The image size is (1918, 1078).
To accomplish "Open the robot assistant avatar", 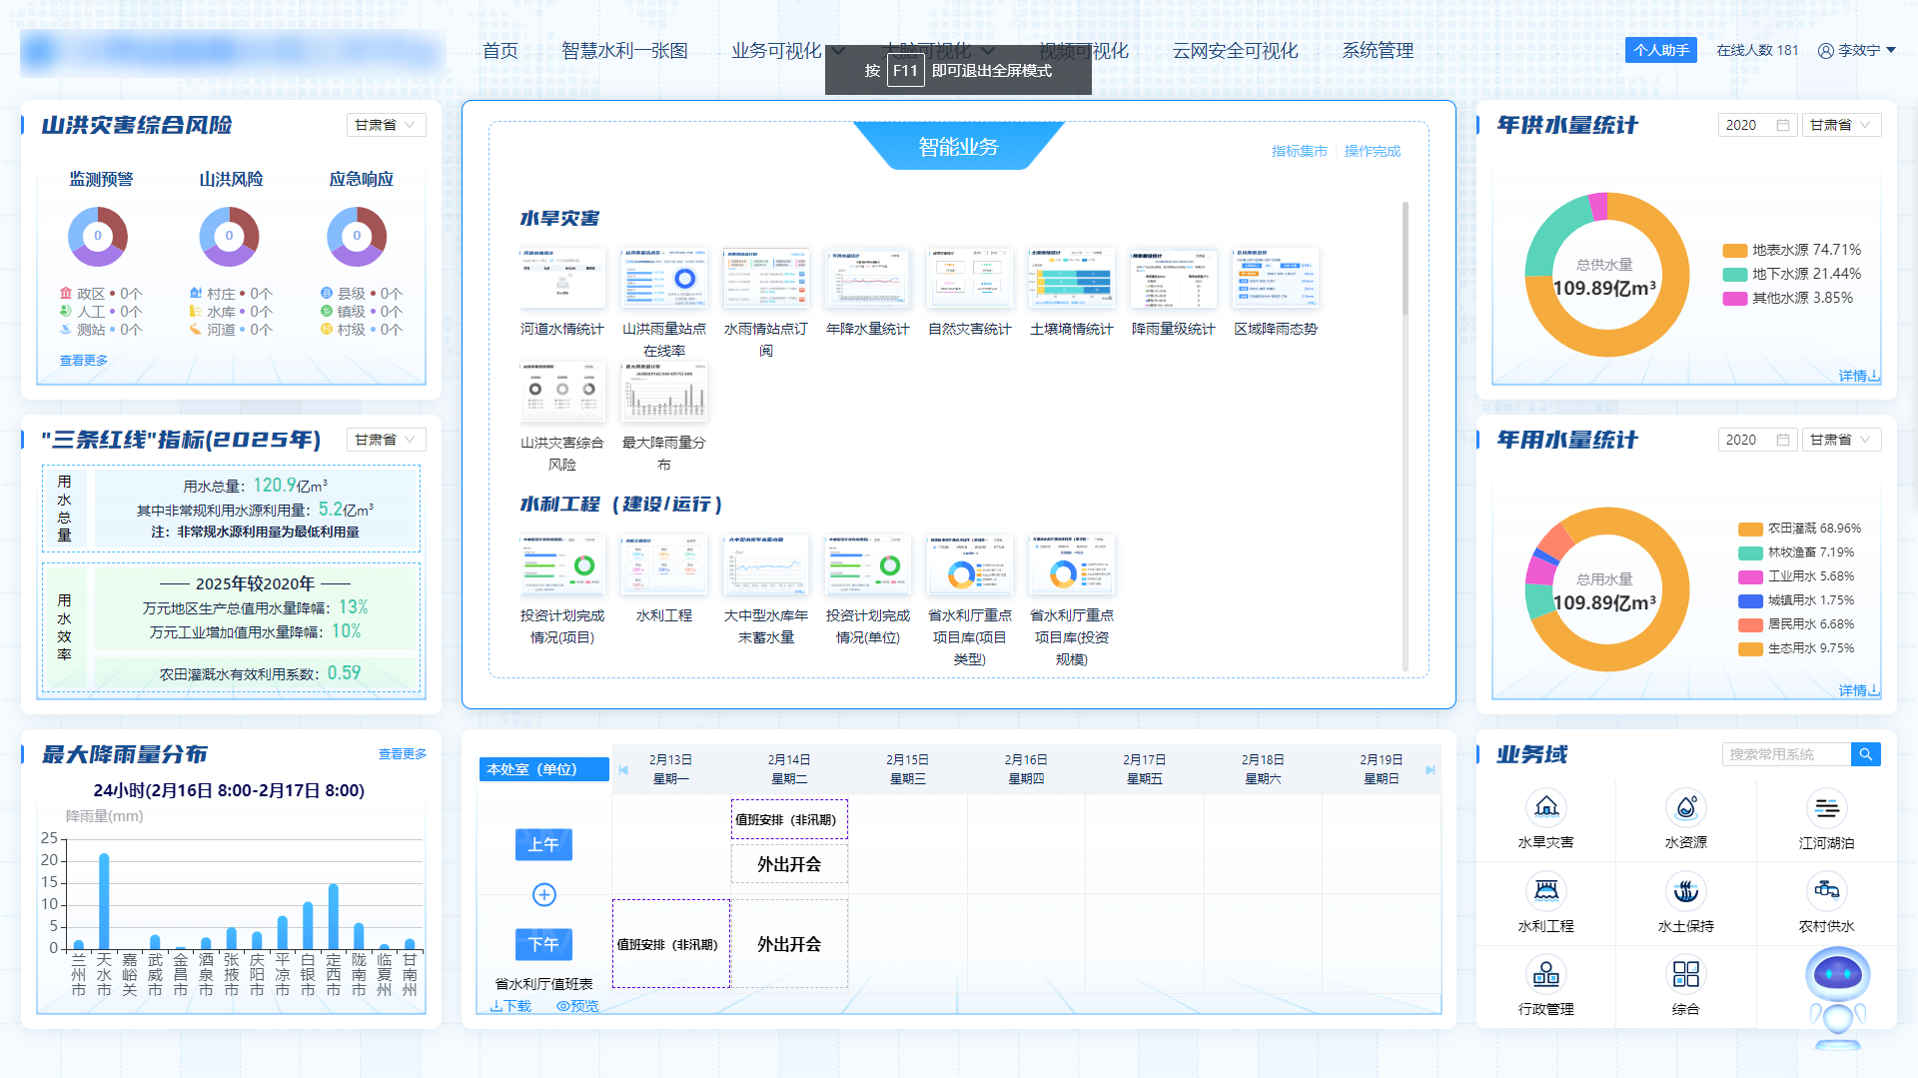I will click(x=1838, y=999).
